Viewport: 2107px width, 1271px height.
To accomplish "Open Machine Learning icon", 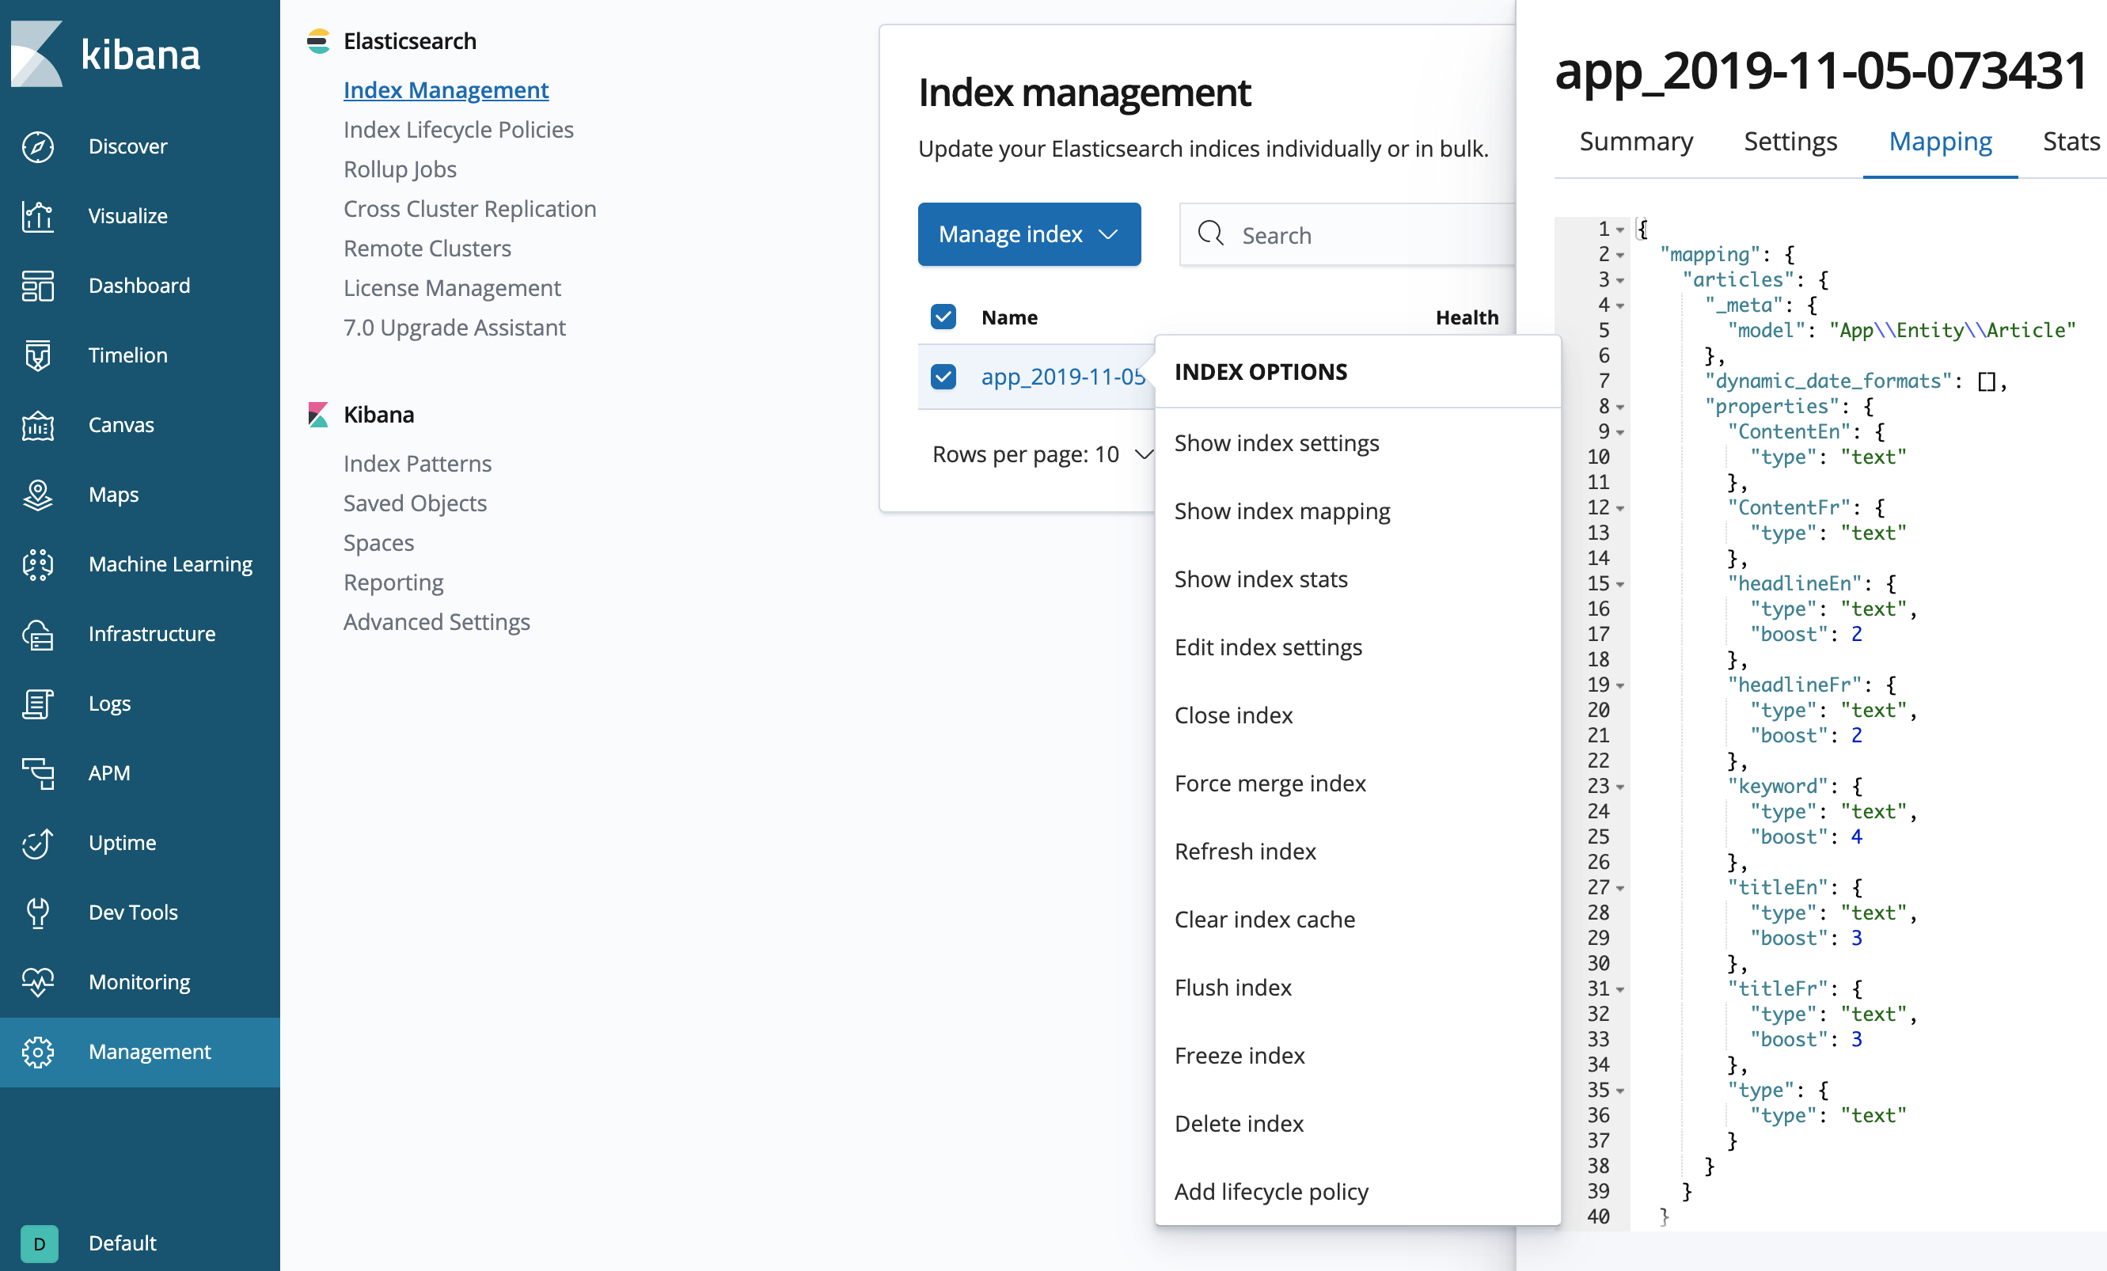I will tap(38, 565).
